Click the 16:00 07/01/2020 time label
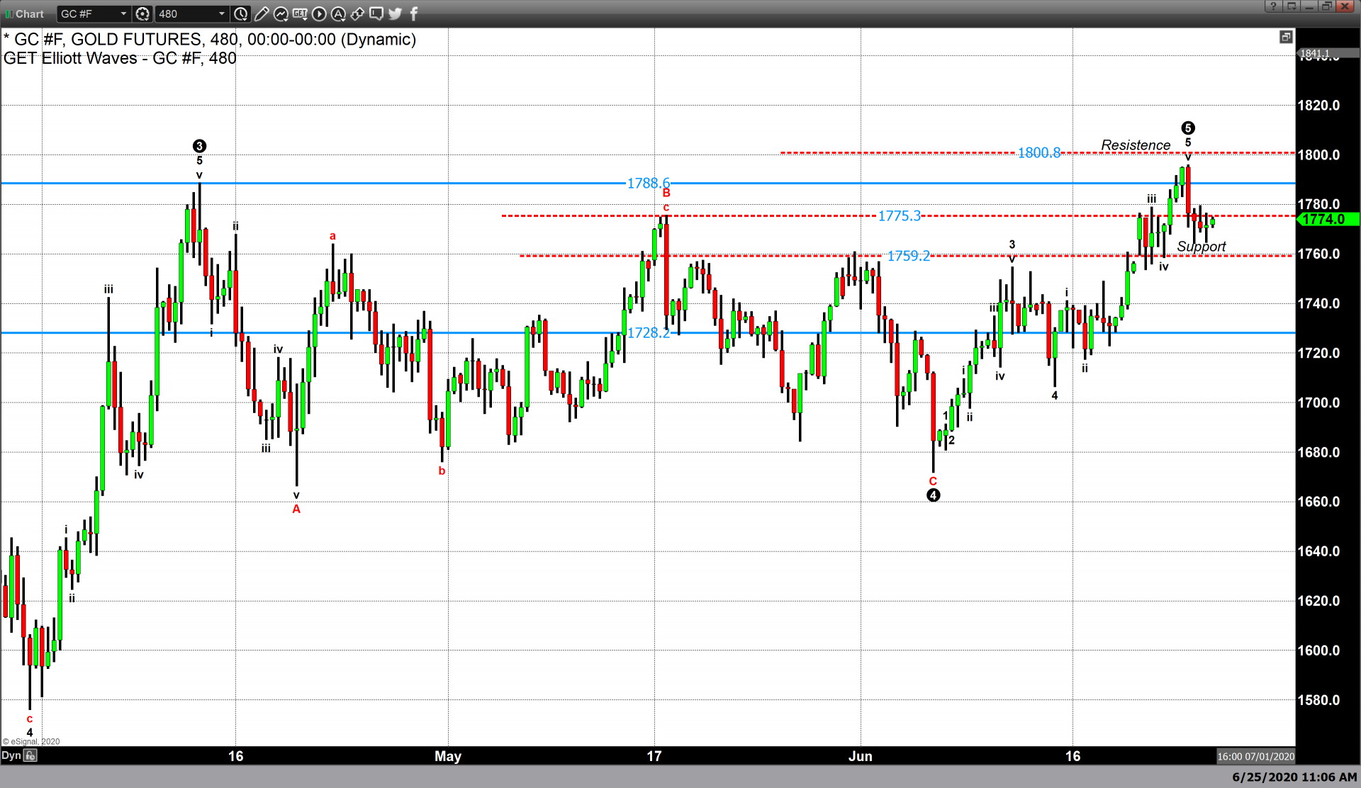The image size is (1361, 788). click(1256, 756)
